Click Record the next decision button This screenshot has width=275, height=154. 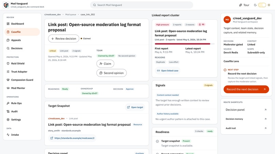pos(246,89)
